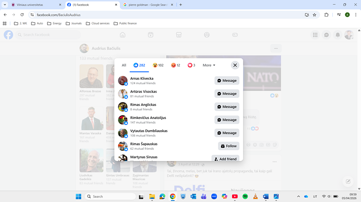This screenshot has height=202, width=361.
Task: Open Messenger icon in top bar
Action: point(327,35)
